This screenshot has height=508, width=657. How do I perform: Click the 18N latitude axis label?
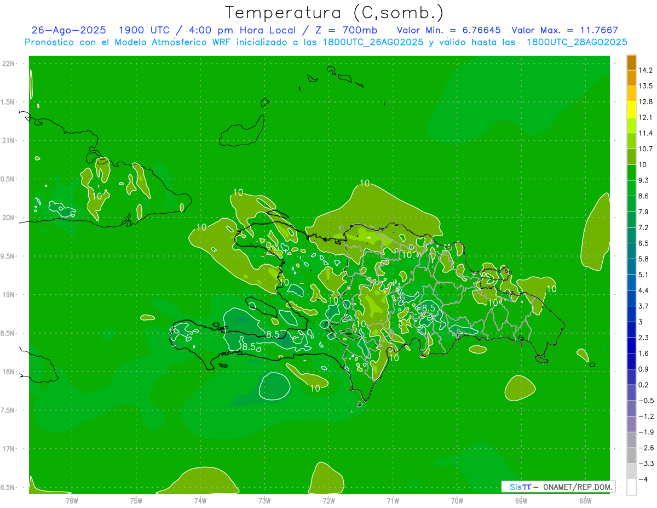coord(9,372)
